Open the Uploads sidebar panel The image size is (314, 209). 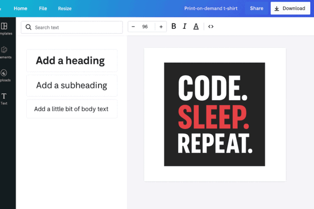(x=4, y=76)
